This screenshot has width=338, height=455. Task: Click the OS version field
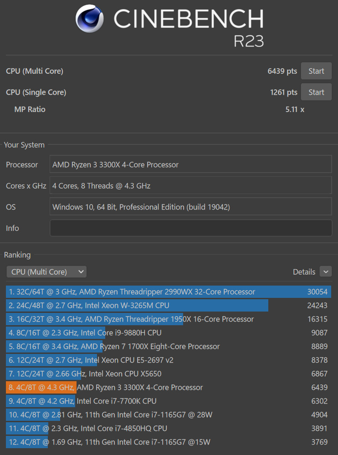(x=190, y=207)
